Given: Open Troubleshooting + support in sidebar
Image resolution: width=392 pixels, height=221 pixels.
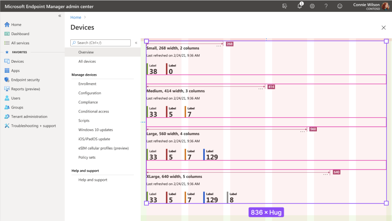Looking at the screenshot, I should (34, 126).
